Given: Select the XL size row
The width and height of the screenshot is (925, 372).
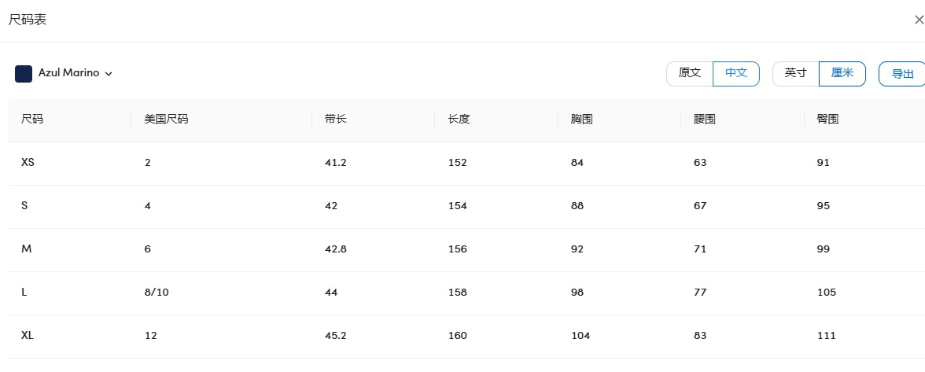Looking at the screenshot, I should [28, 336].
